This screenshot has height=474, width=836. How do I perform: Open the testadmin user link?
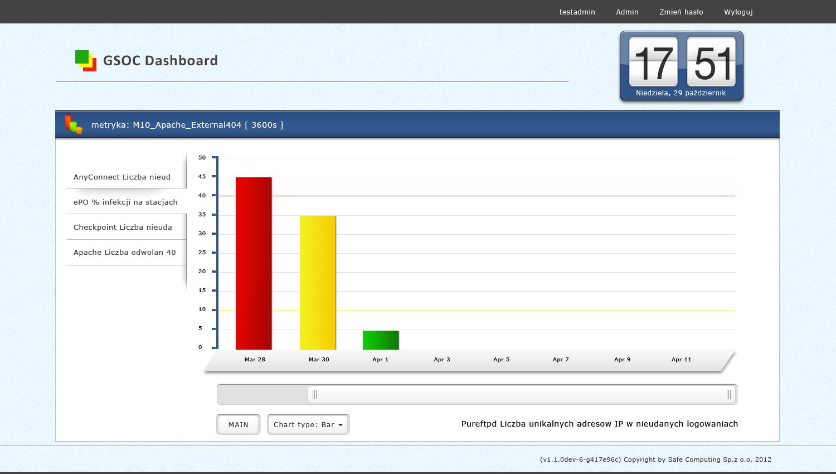pos(577,12)
